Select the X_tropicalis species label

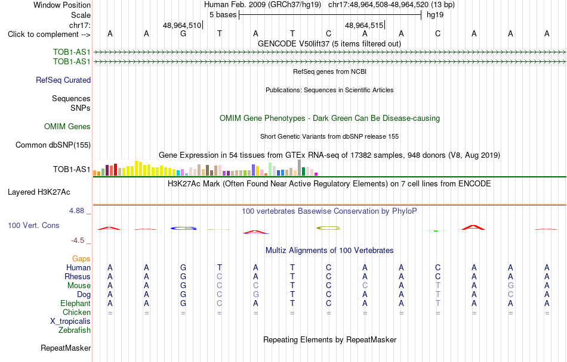click(x=70, y=322)
